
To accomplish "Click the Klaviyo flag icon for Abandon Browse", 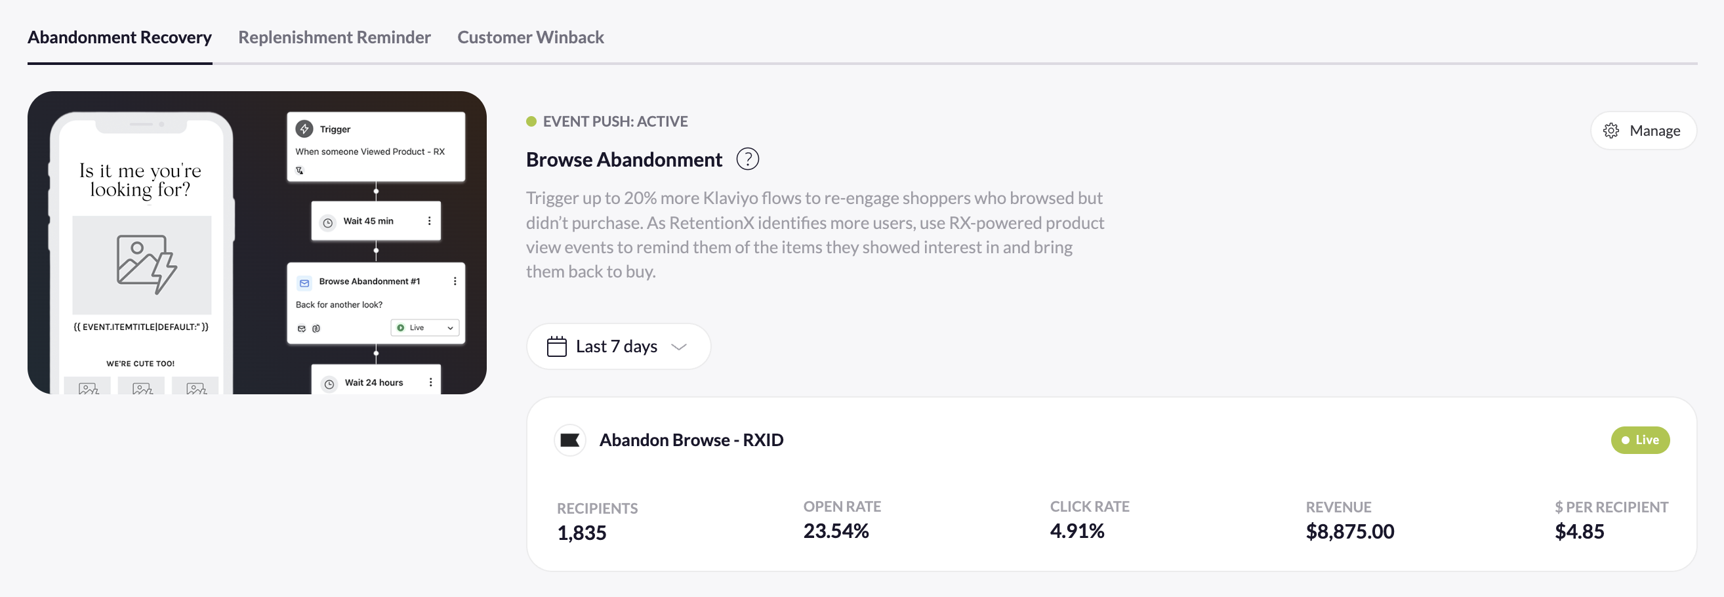I will coord(569,440).
